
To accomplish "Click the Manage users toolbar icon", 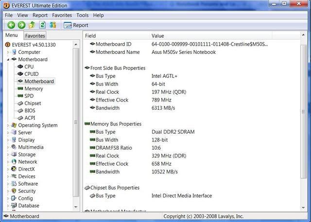I will (x=53, y=25).
